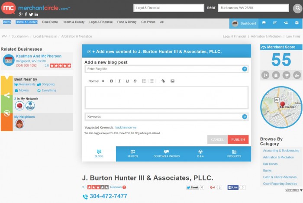
Task: Open the LinkedIn icon in header
Action: tap(36, 14)
